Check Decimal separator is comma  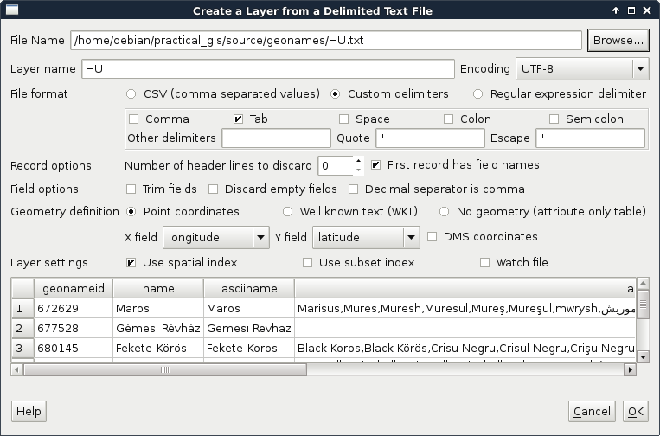(x=354, y=189)
